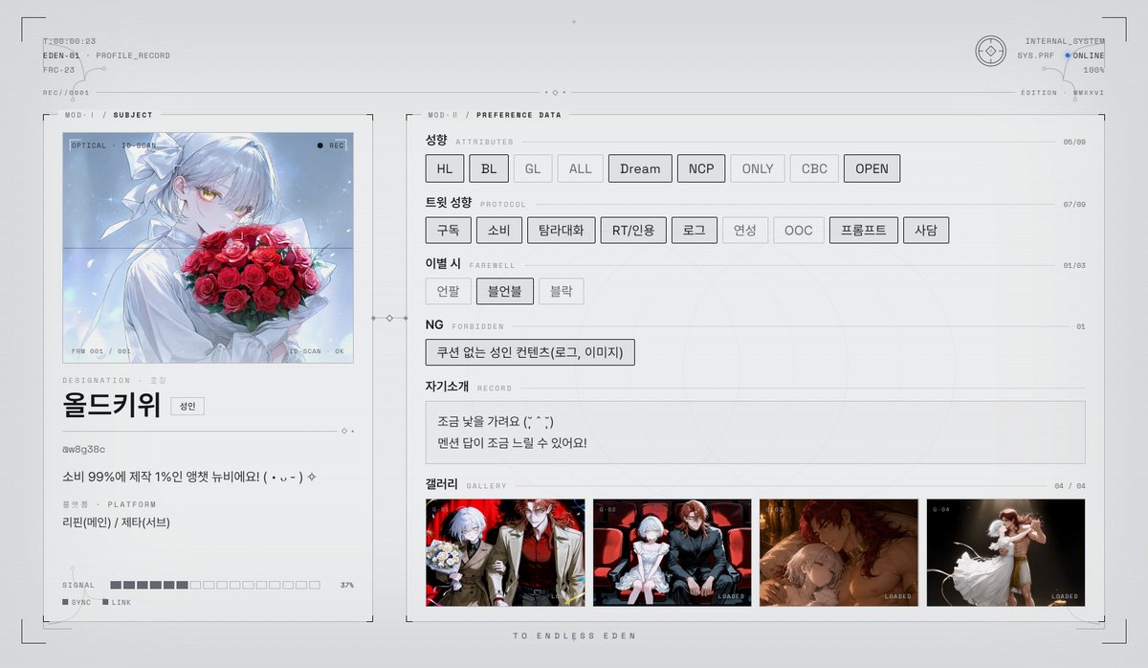Toggle the GL attribute tag
Image resolution: width=1148 pixels, height=668 pixels.
click(533, 168)
